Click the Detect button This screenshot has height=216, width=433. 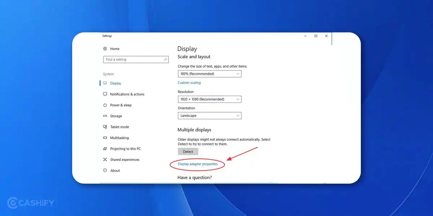click(188, 152)
